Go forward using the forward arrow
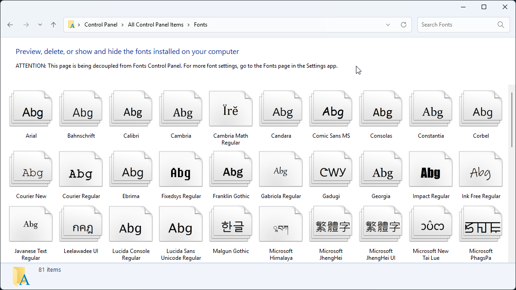The height and width of the screenshot is (290, 516). coord(26,25)
